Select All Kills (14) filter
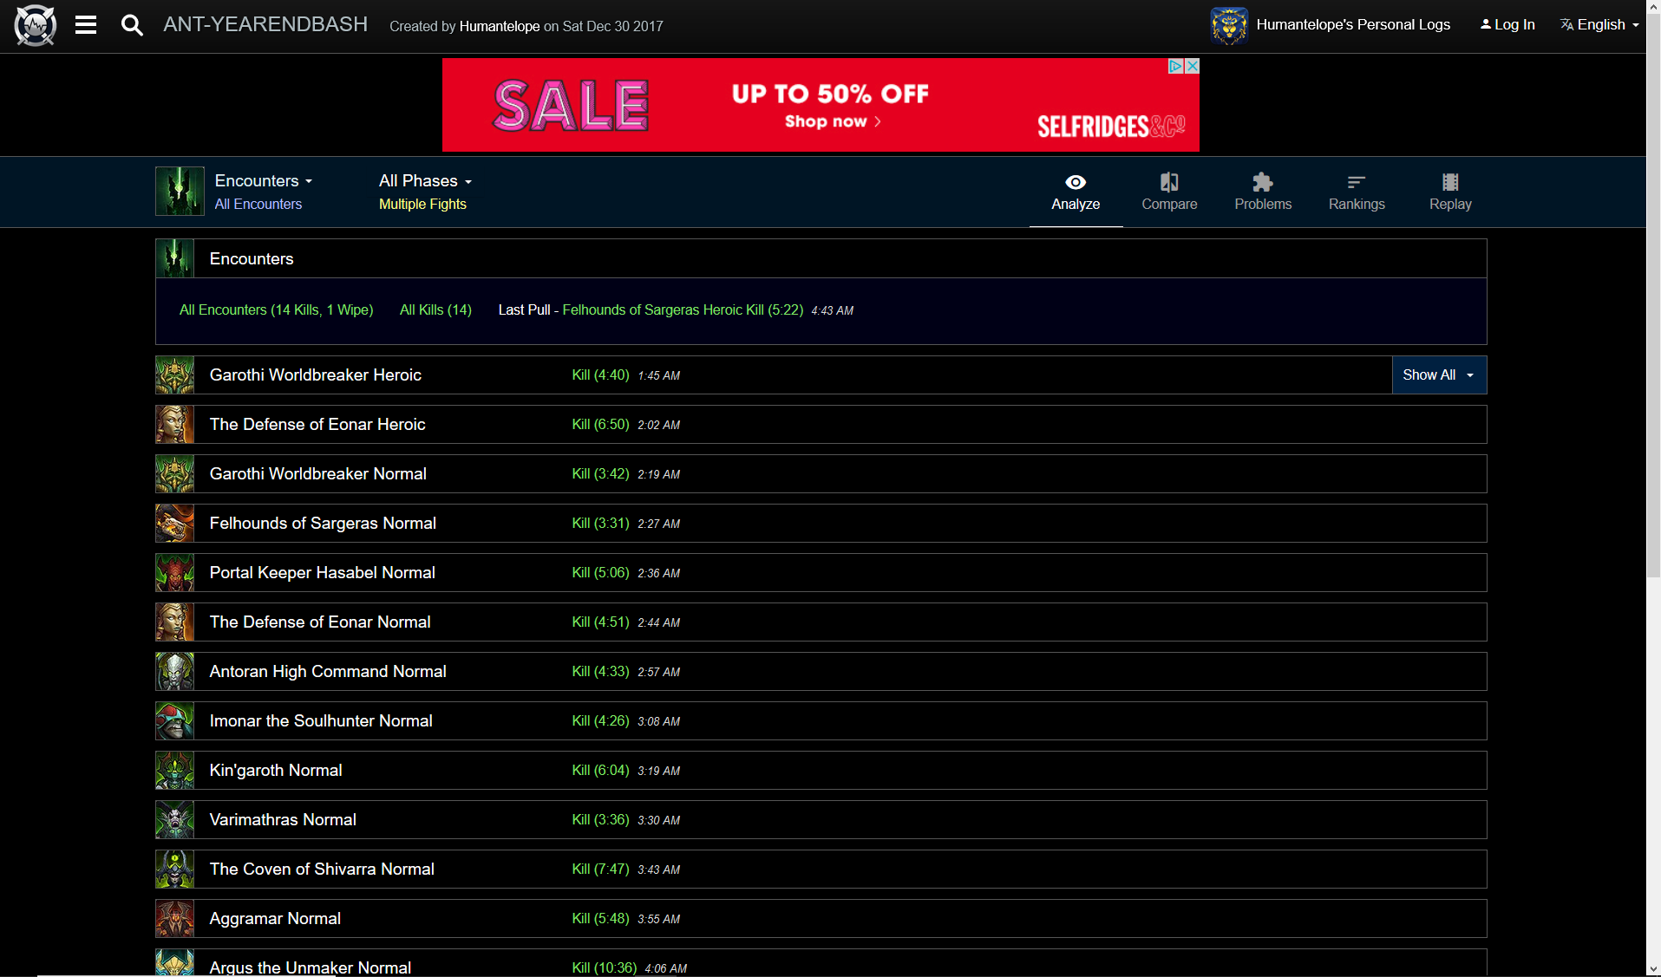Screen dimensions: 1661x977 (435, 310)
